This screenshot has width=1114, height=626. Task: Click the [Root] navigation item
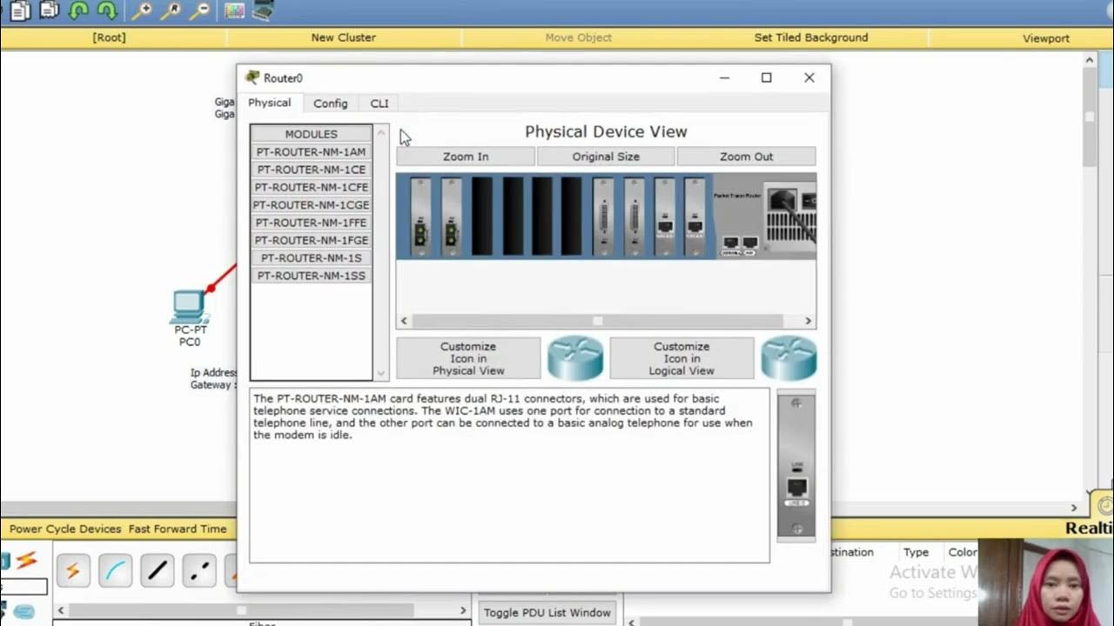click(x=109, y=37)
